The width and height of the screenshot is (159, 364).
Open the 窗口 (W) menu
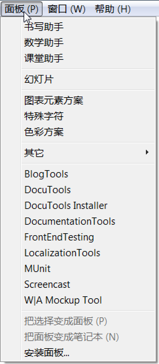click(66, 9)
